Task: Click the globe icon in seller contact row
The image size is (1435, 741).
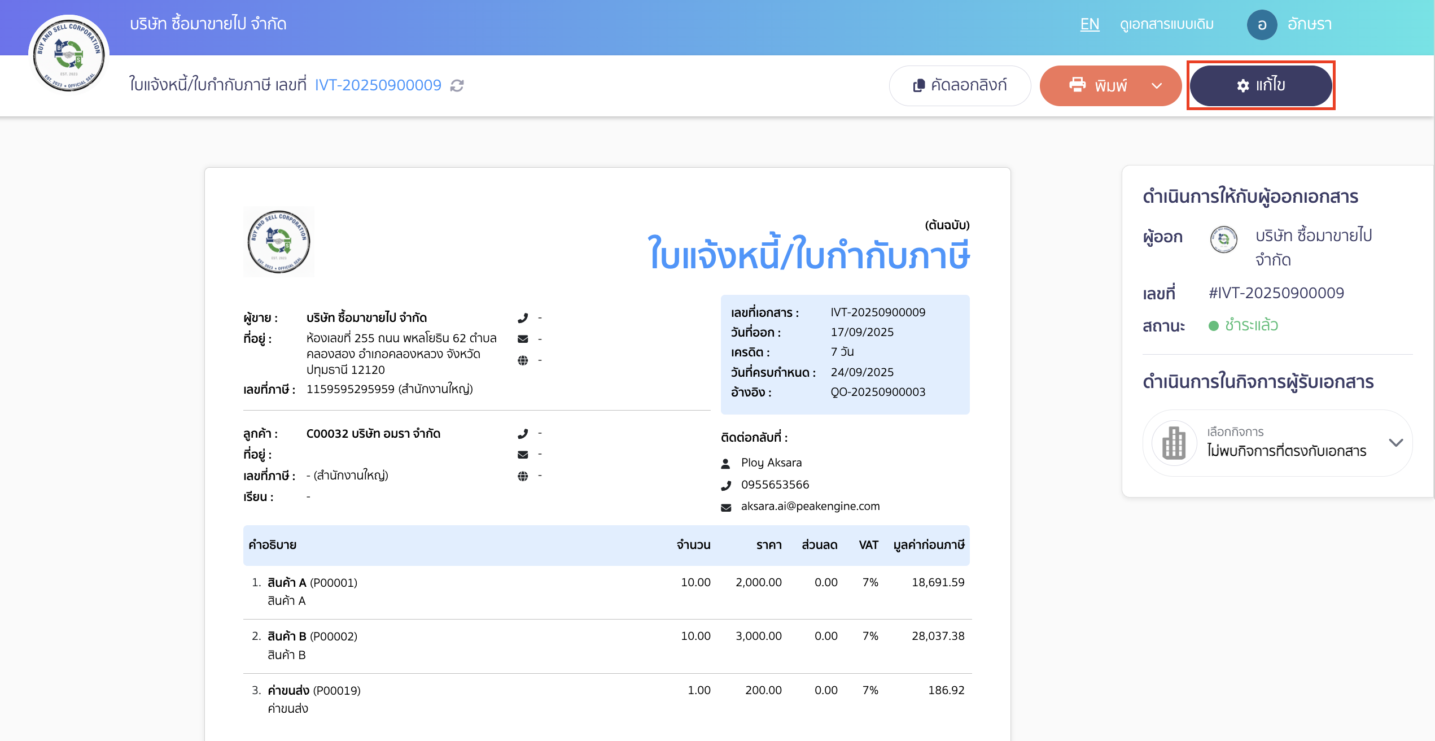Action: [x=523, y=360]
